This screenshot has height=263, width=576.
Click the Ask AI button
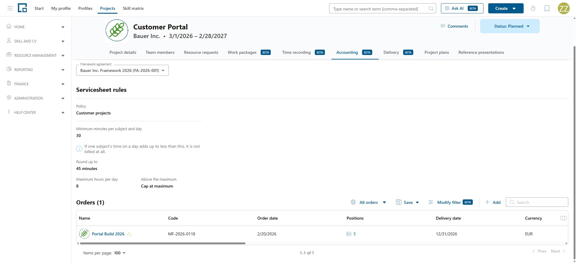click(x=462, y=8)
